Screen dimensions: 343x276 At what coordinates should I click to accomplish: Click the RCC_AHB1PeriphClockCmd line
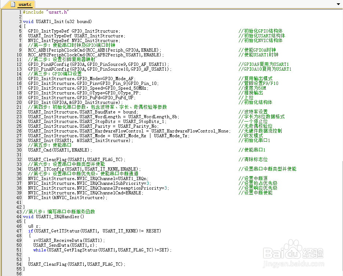click(x=95, y=50)
